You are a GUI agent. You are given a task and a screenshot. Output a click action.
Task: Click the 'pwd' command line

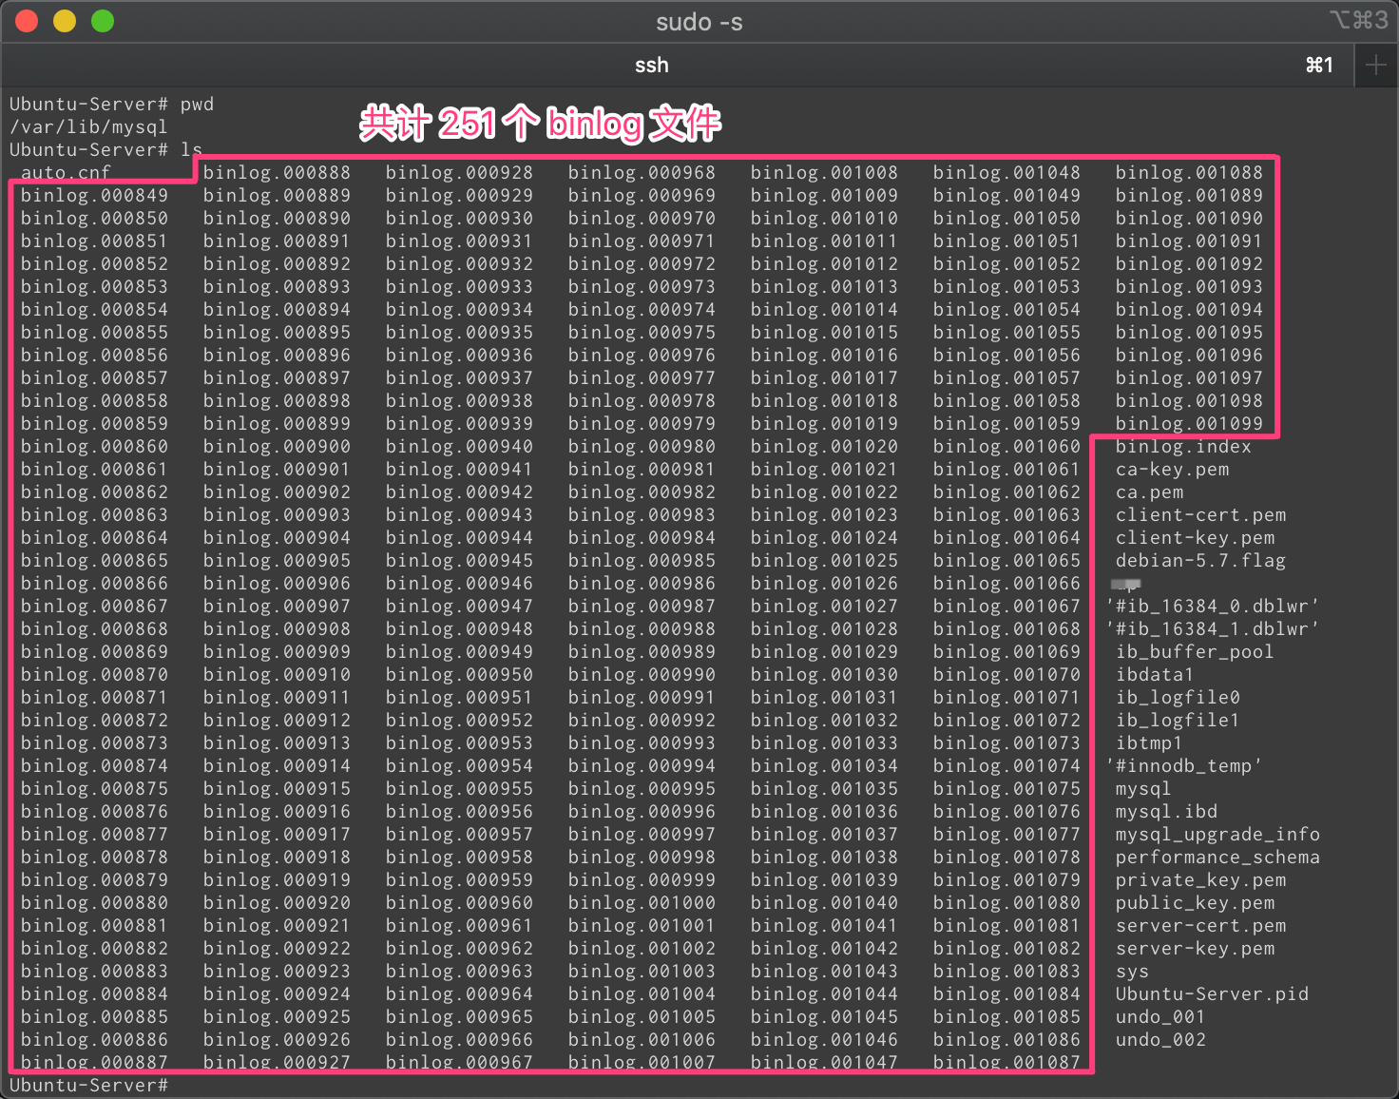tap(111, 105)
